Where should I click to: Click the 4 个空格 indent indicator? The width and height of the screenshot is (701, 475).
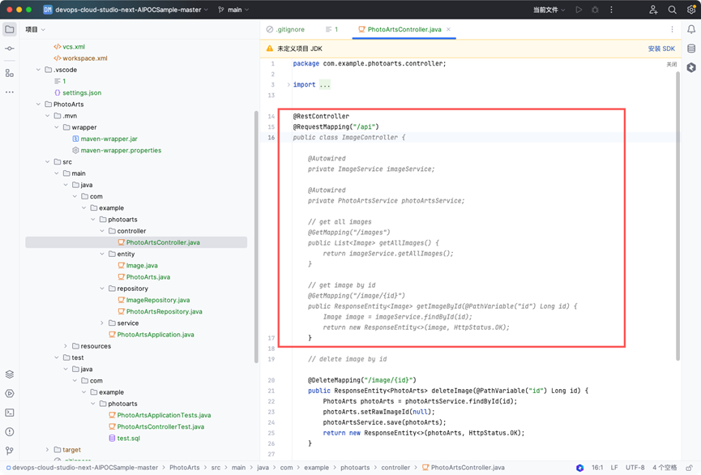(665, 468)
